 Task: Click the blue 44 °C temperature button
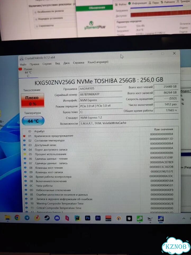pyautogui.click(x=33, y=121)
